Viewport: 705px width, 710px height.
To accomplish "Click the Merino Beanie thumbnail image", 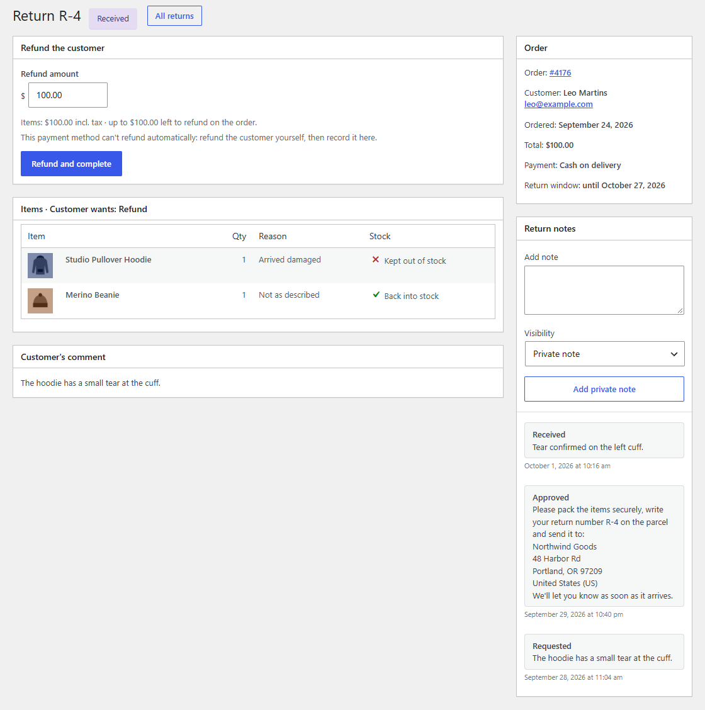I will tap(40, 301).
